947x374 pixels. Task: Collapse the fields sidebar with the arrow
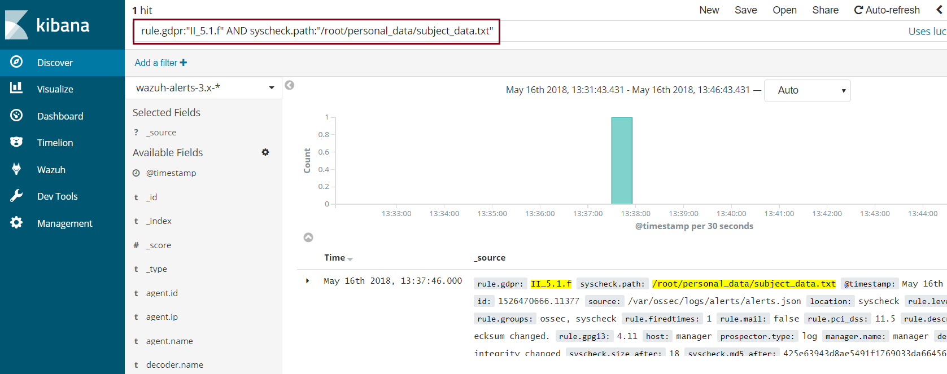(x=290, y=85)
